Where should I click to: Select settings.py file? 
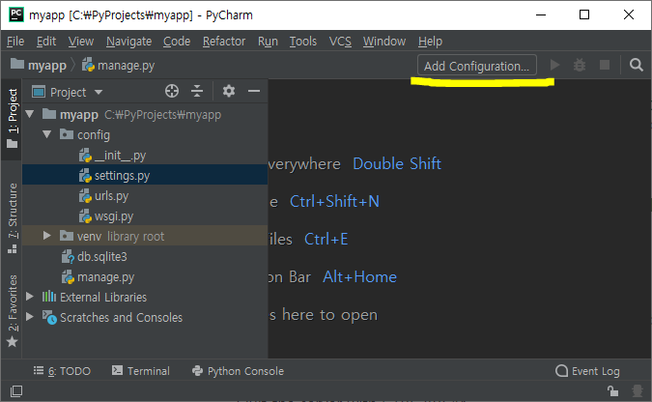tap(145, 175)
